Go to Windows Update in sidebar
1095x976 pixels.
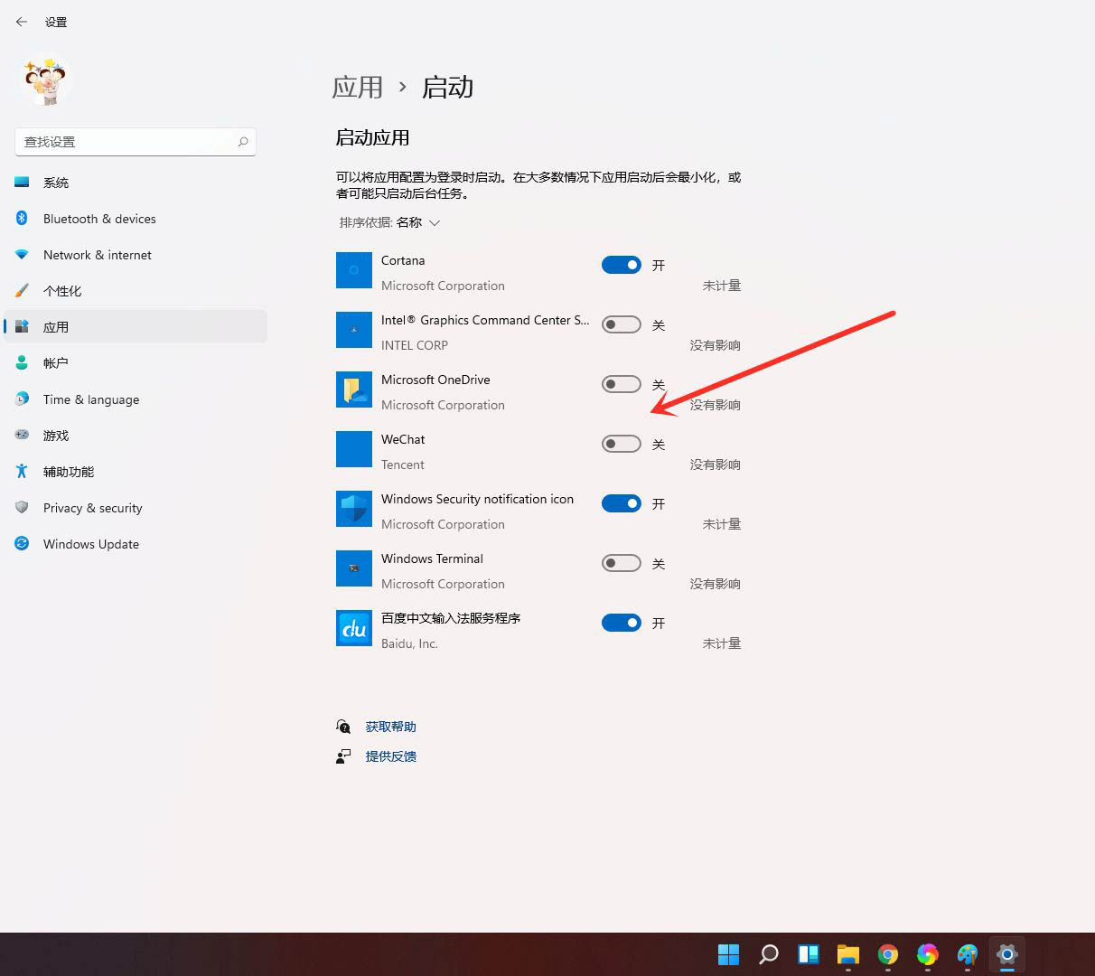[x=90, y=544]
